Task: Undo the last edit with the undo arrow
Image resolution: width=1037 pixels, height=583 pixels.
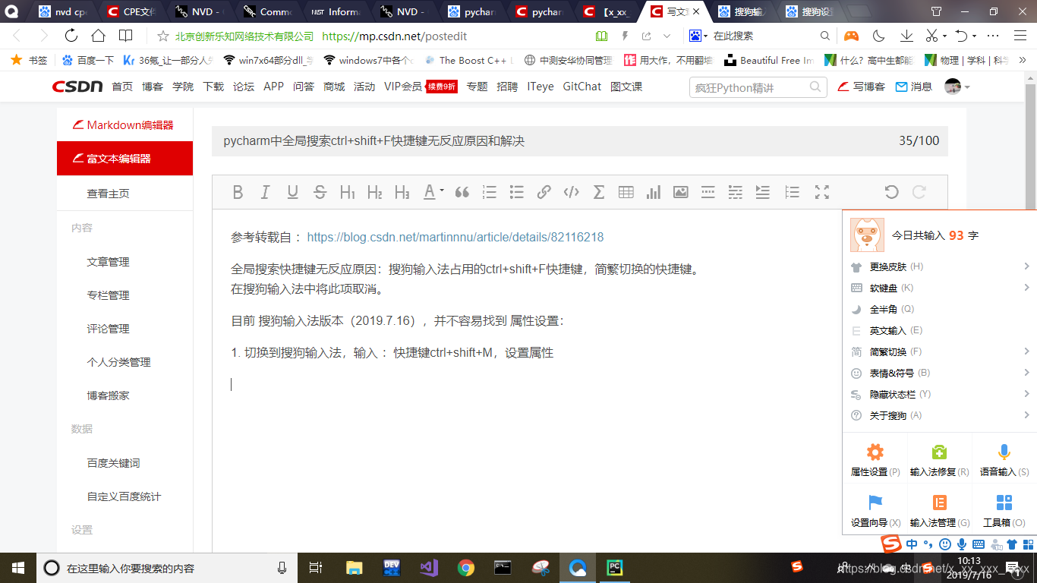Action: tap(890, 192)
